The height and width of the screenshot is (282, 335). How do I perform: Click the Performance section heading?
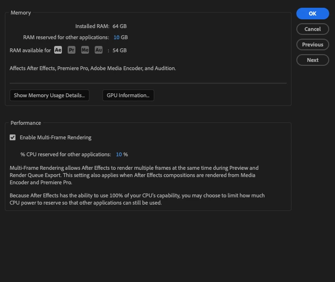pos(26,123)
